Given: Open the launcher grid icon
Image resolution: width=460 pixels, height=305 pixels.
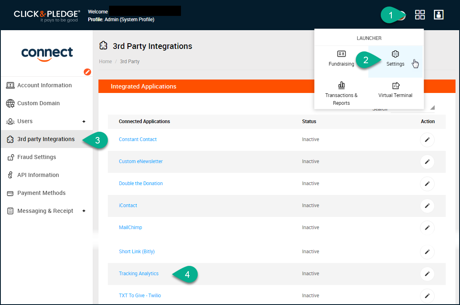Looking at the screenshot, I should 420,15.
